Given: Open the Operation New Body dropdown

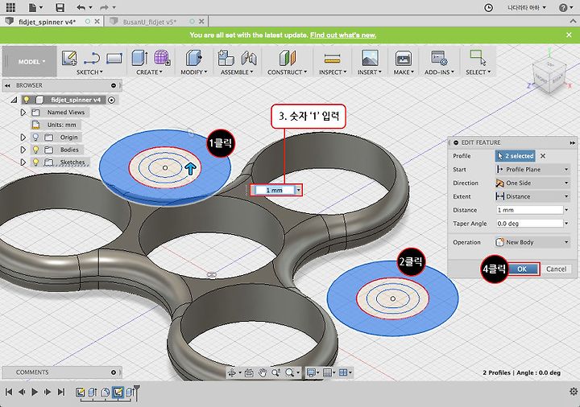Looking at the screenshot, I should click(532, 242).
